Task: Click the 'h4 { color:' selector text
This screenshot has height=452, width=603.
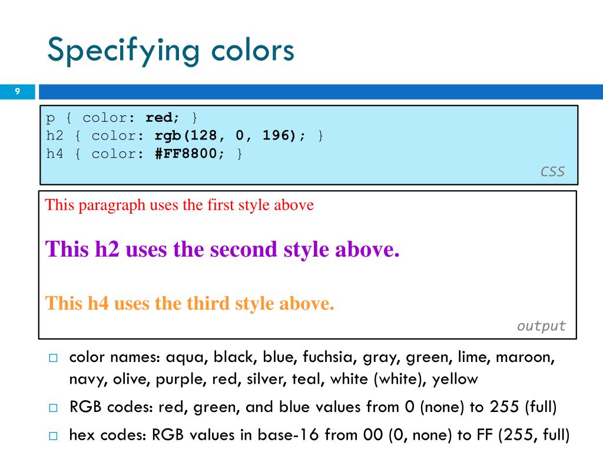Action: pos(95,154)
